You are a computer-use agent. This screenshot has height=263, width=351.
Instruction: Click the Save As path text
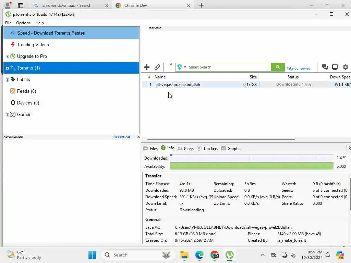coord(233,227)
